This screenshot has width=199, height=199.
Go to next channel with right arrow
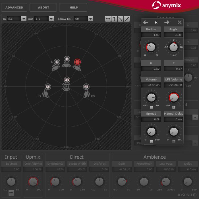tap(167, 22)
